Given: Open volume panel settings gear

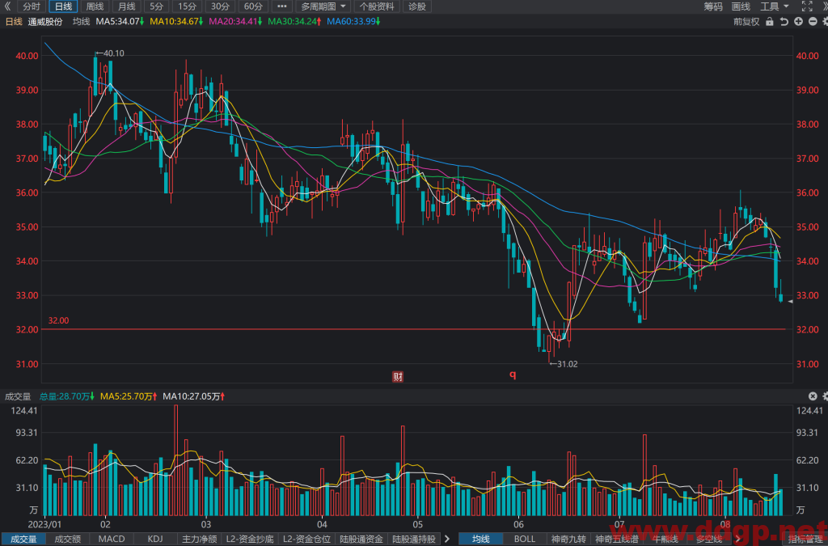Looking at the screenshot, I should [x=825, y=396].
